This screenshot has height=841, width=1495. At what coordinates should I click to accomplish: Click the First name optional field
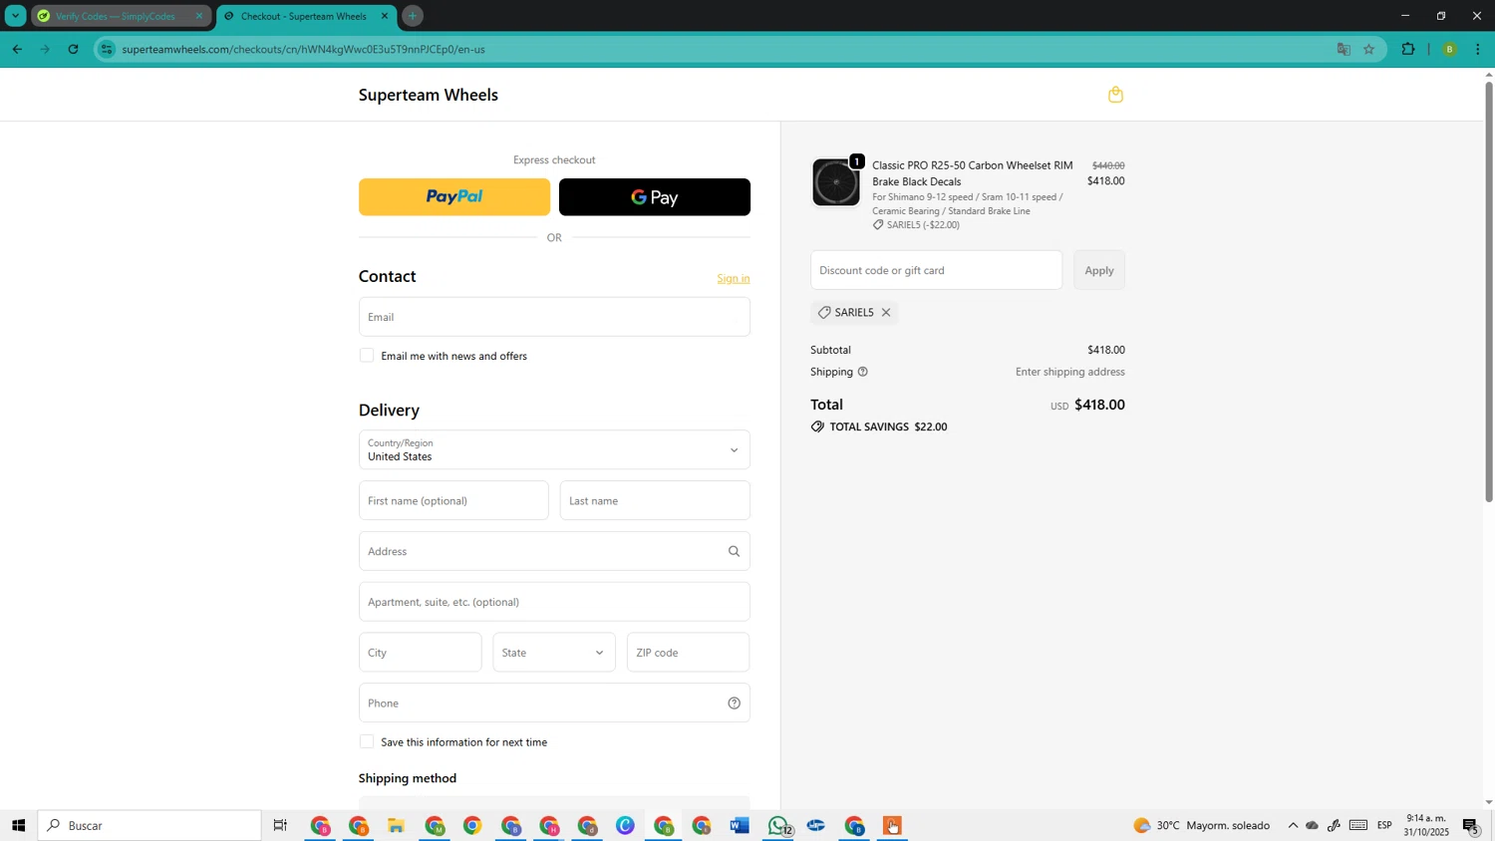[453, 501]
